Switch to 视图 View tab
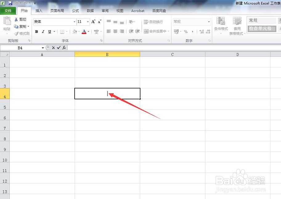This screenshot has height=199, width=281. pos(120,11)
